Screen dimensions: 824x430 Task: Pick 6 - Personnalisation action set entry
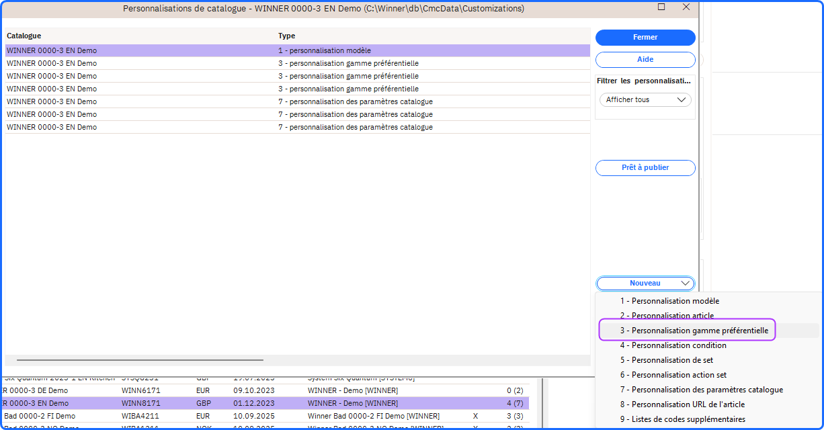click(x=673, y=375)
